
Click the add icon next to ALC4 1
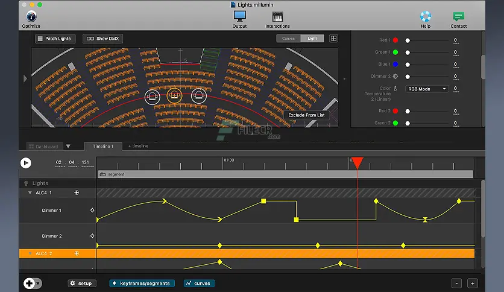(77, 192)
